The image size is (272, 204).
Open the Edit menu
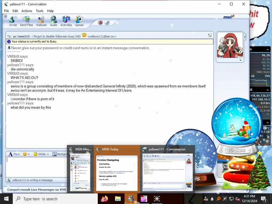[x=15, y=11]
